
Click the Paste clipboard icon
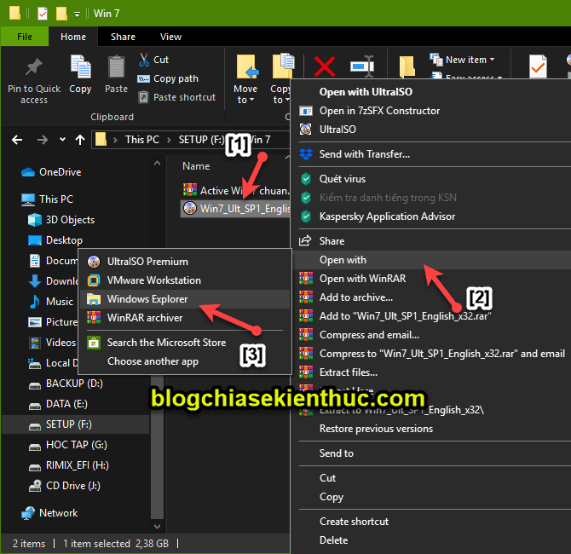116,66
